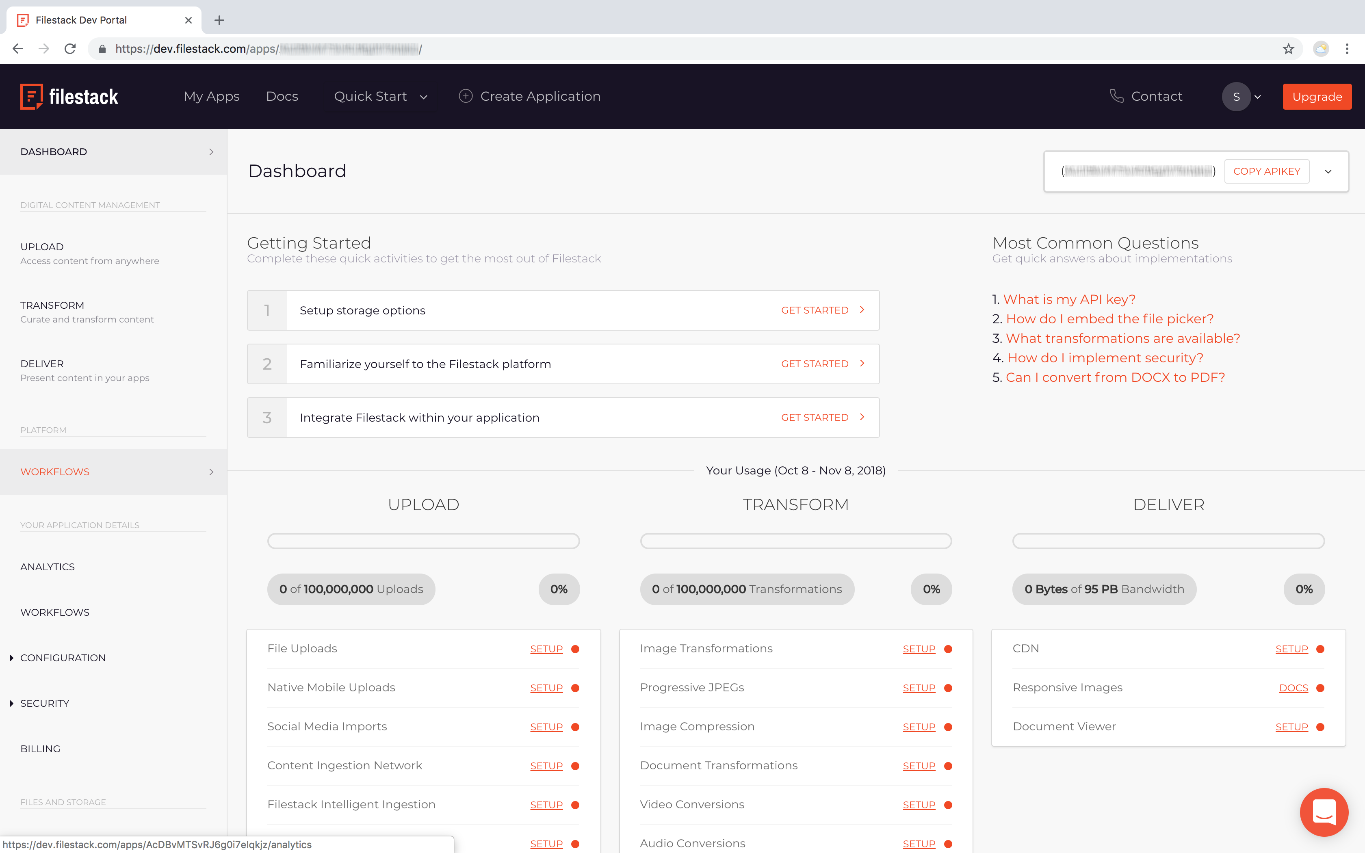Screen dimensions: 1365x853
Task: Open ANALYTICS in the sidebar
Action: (48, 567)
